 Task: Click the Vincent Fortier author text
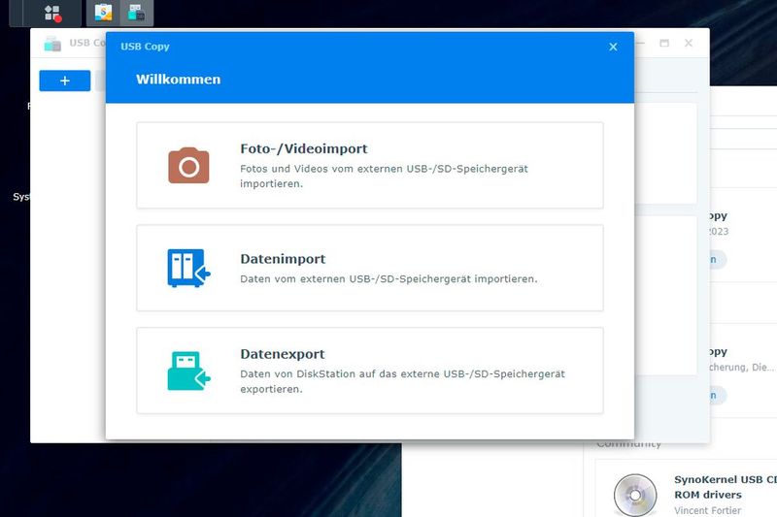pyautogui.click(x=708, y=510)
